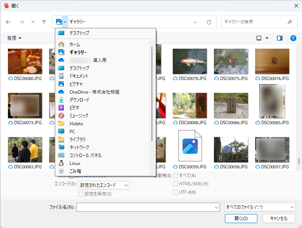Image resolution: width=302 pixels, height=228 pixels.
Task: Select the DSC00066.JPG stone marker thumbnail
Action: tap(231, 105)
